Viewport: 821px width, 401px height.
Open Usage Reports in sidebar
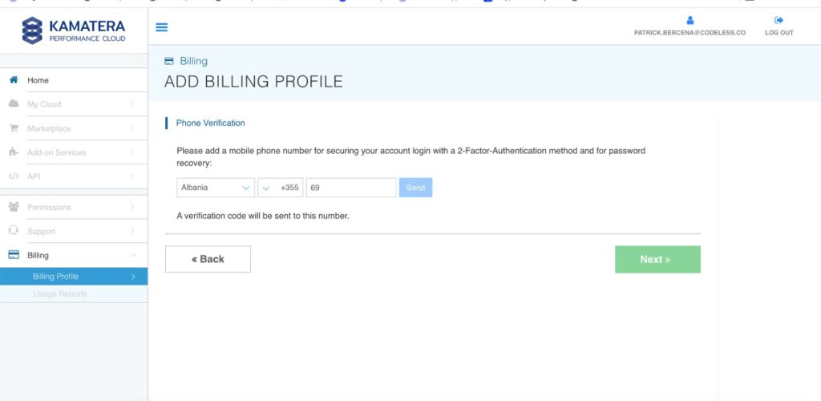(x=59, y=294)
